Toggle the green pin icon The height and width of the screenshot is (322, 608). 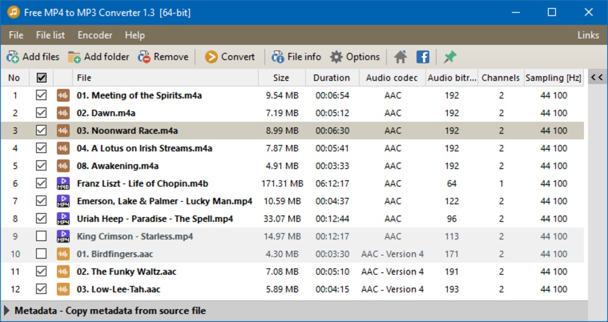450,57
